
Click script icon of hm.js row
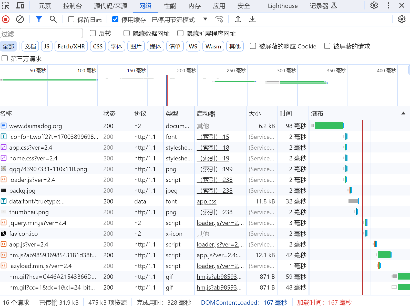(4, 255)
